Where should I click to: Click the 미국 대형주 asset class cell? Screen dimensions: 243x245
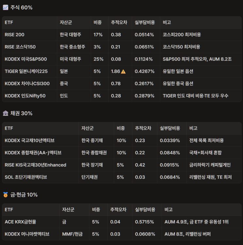[71, 59]
